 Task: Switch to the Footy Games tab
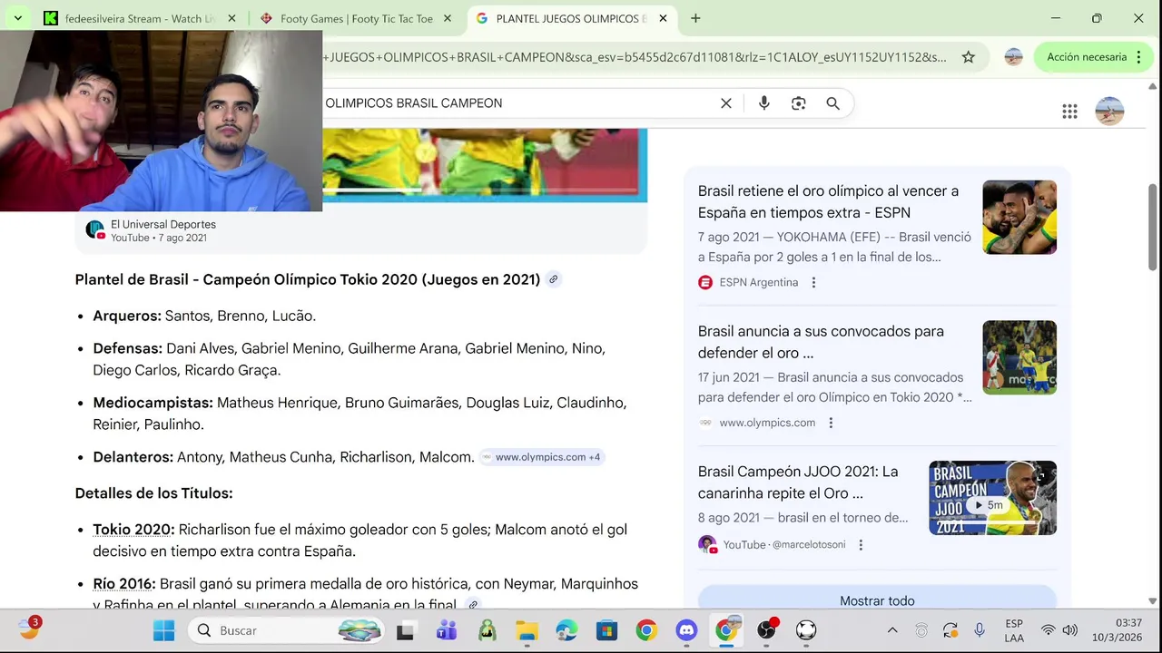(x=354, y=18)
